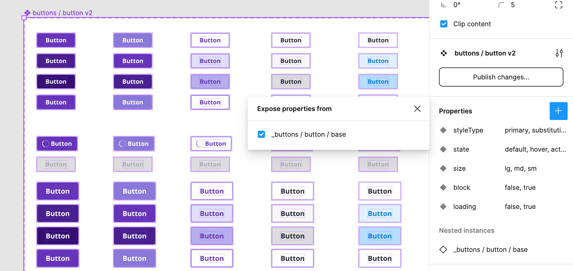
Task: Click the corner radius icon
Action: coord(501,5)
